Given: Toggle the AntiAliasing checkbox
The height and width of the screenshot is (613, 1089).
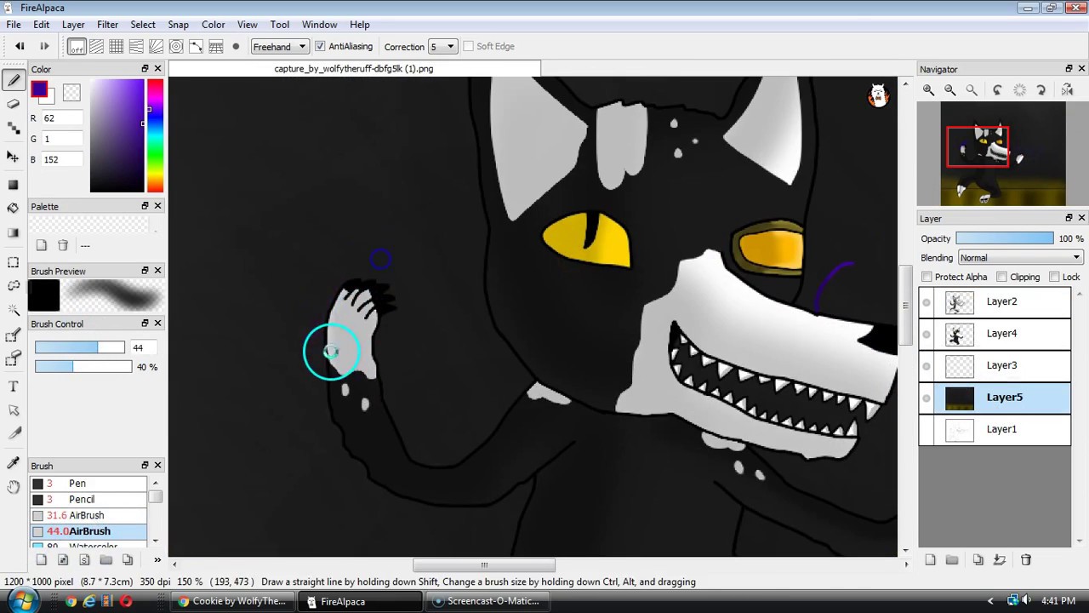Looking at the screenshot, I should 320,46.
